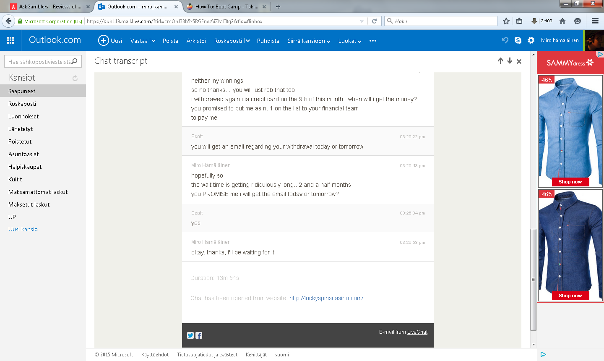
Task: Reload the page with refresh icon
Action: click(374, 21)
